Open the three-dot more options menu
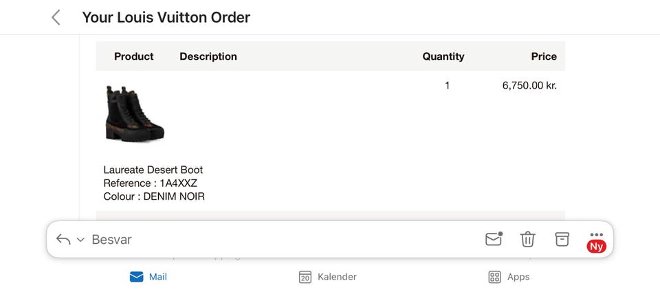The height and width of the screenshot is (305, 660). click(x=596, y=235)
